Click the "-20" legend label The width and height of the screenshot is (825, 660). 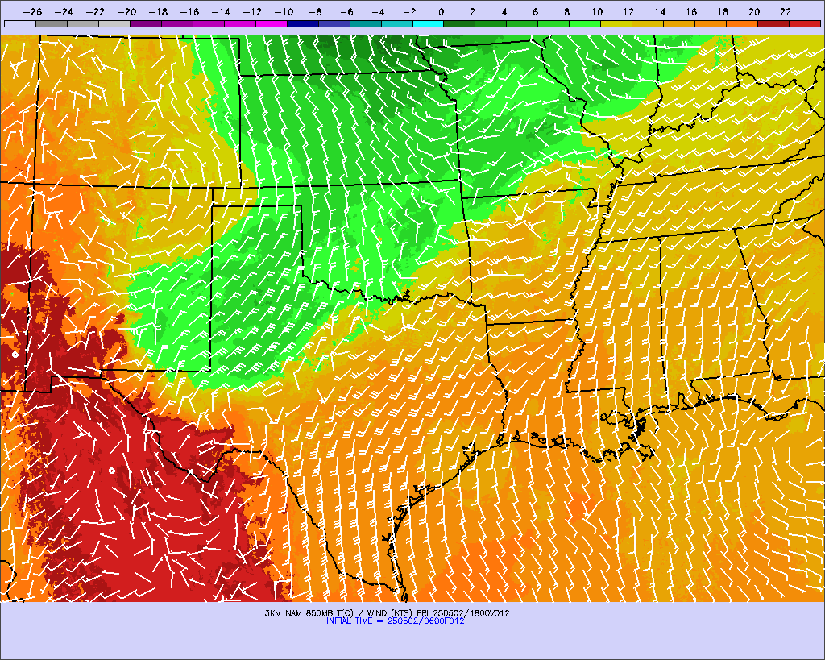coord(126,11)
